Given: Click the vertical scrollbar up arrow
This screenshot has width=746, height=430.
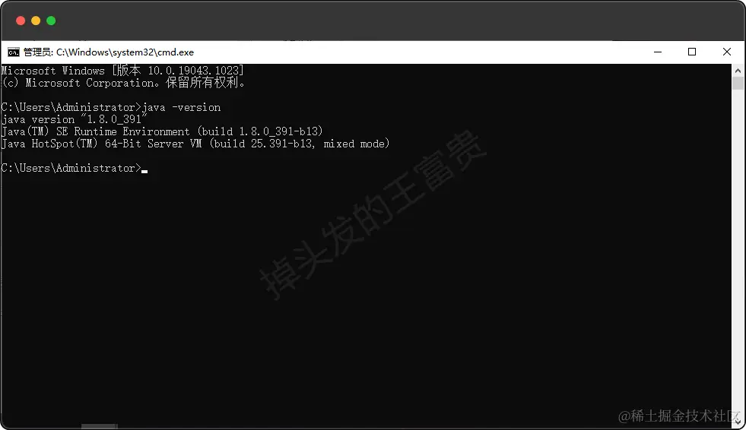Looking at the screenshot, I should point(738,71).
